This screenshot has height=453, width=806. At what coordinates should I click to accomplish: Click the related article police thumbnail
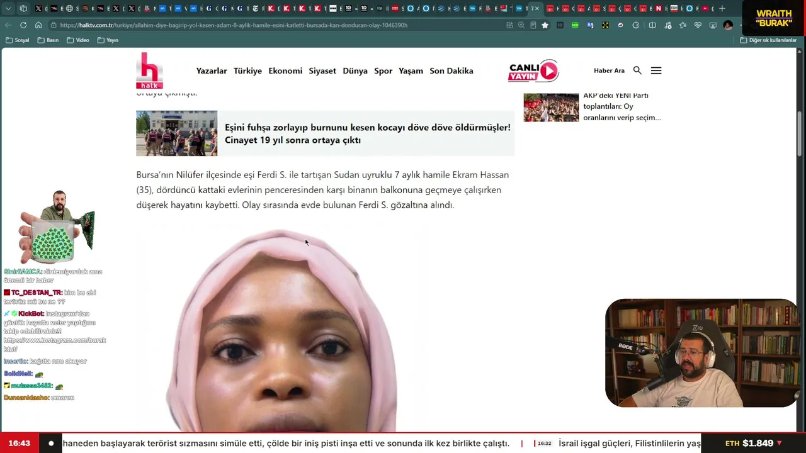coord(176,133)
